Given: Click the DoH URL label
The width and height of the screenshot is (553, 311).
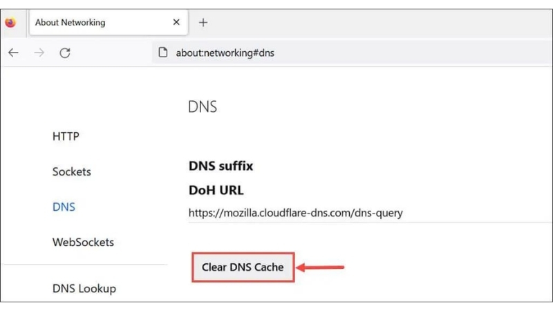Looking at the screenshot, I should pyautogui.click(x=216, y=191).
